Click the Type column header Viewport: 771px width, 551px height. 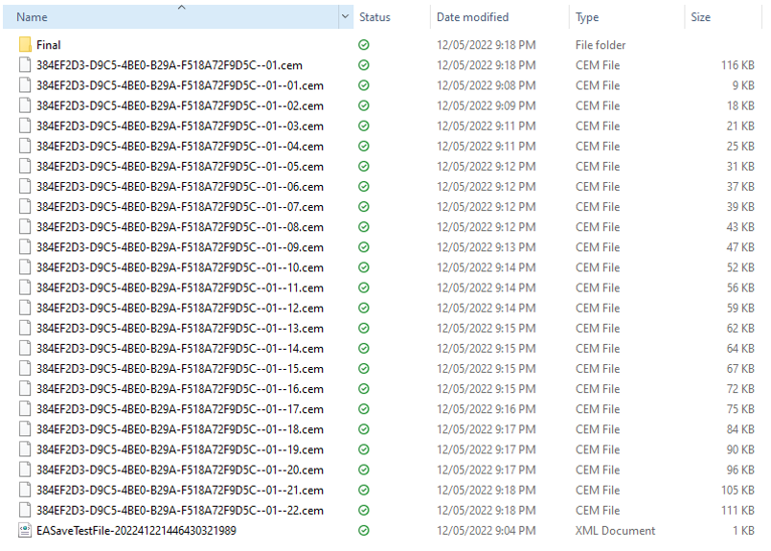tap(587, 17)
